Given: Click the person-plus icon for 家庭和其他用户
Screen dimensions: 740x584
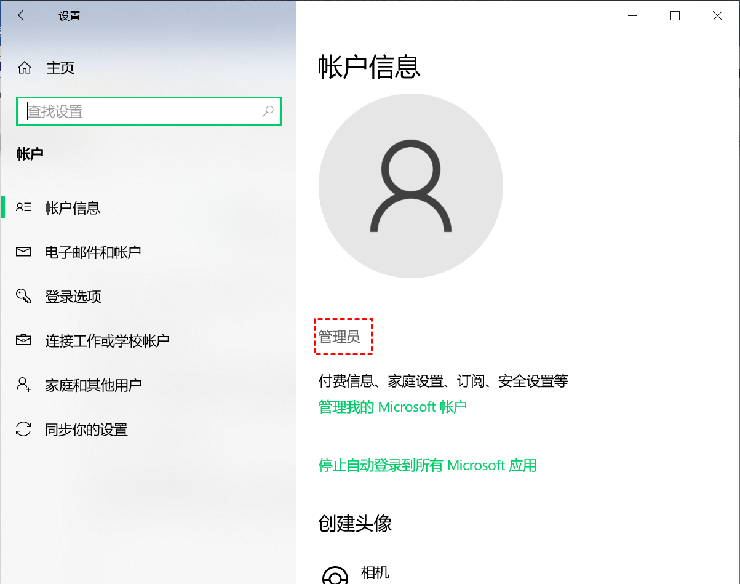Looking at the screenshot, I should tap(23, 385).
